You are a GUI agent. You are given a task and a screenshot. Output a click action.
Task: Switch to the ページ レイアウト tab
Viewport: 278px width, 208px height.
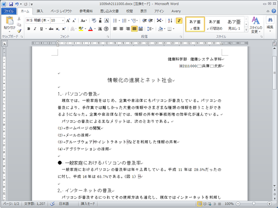pos(61,11)
